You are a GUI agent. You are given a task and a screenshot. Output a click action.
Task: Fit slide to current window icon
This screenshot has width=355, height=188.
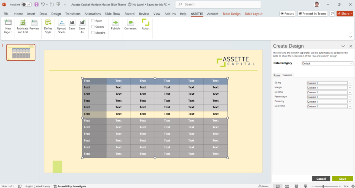pyautogui.click(x=353, y=186)
